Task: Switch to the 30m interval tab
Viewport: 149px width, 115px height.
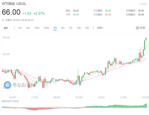Action: (46, 28)
